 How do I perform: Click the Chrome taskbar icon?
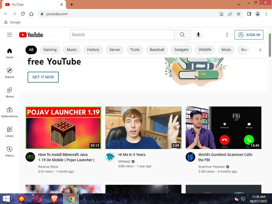71,199
